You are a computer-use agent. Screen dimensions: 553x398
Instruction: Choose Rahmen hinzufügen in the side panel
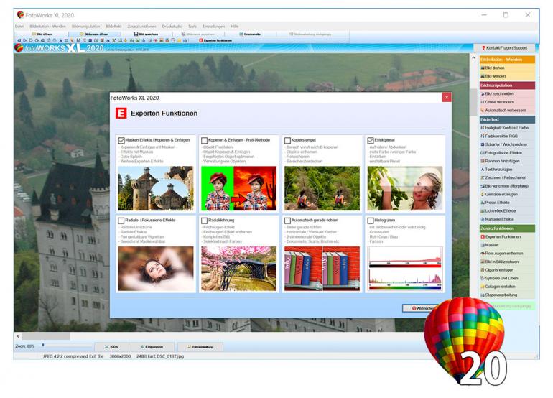[507, 161]
